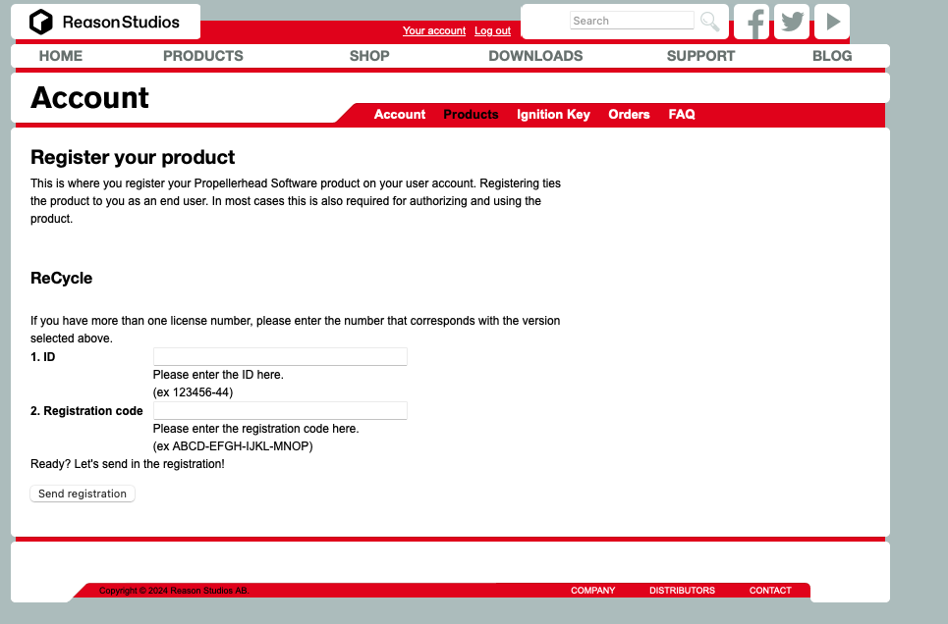Click inside the ID input field
Screen dimensions: 948x624
279,356
